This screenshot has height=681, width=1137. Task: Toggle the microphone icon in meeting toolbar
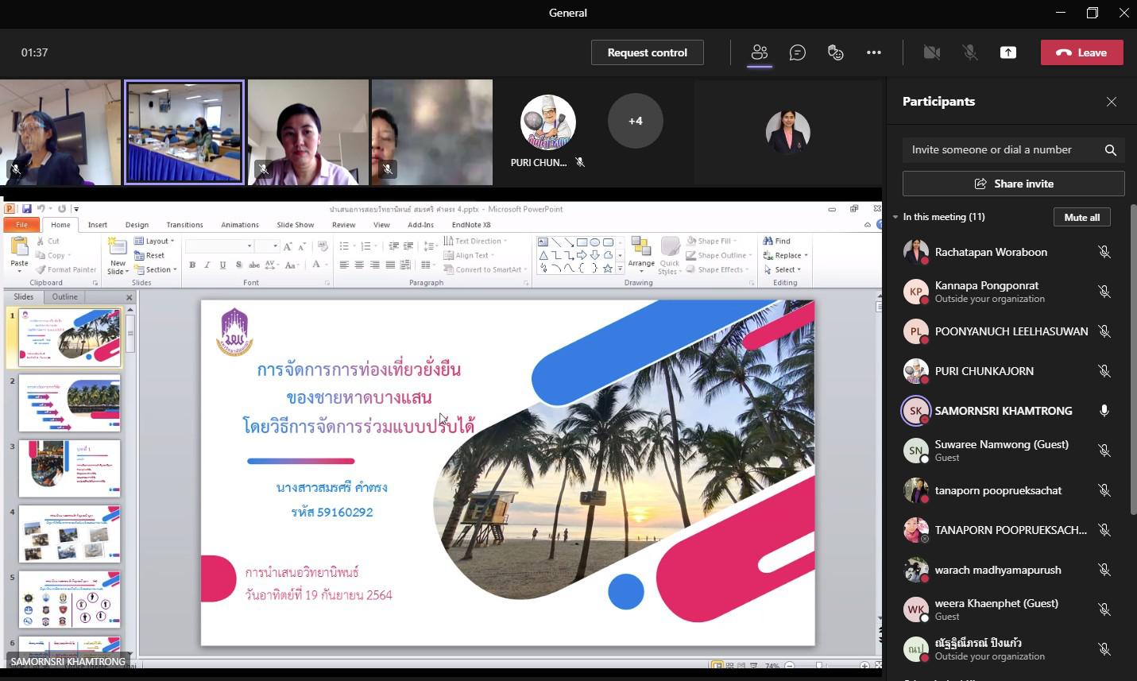coord(970,52)
